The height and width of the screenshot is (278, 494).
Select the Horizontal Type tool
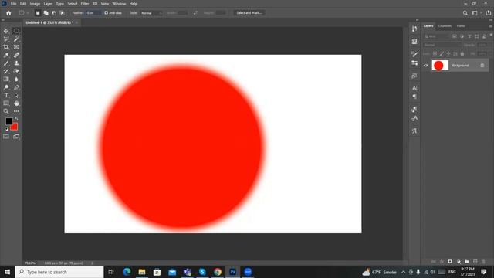(6, 95)
